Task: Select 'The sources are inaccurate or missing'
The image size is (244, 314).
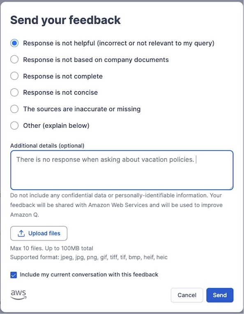Action: point(14,109)
